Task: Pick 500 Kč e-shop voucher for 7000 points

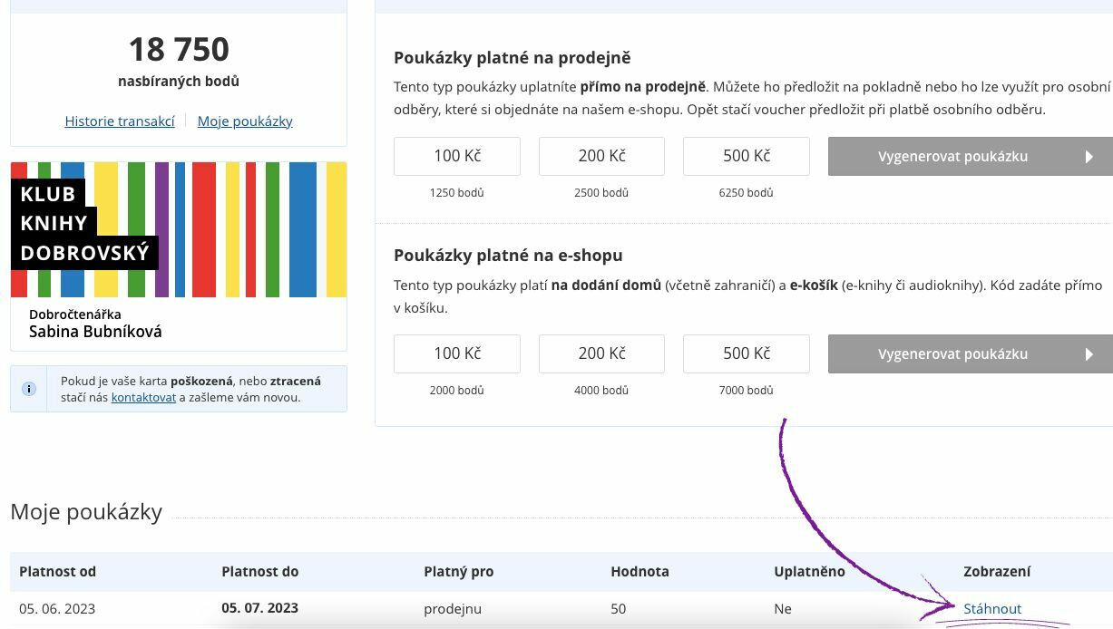Action: pos(746,353)
